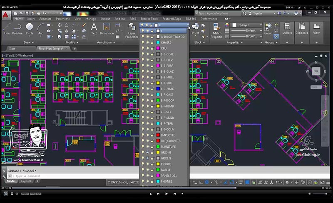This screenshot has height=203, width=333.
Task: Click red swatch of FILE_CABINETS layer
Action: 158,141
